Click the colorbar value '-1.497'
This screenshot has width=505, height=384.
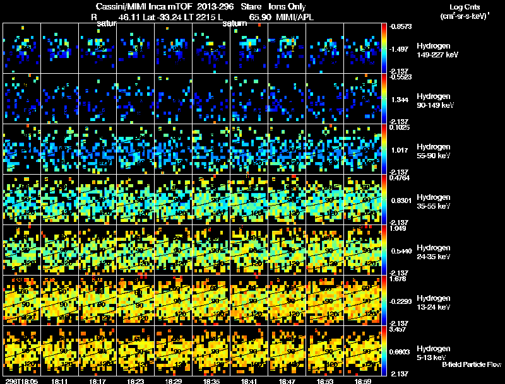click(x=399, y=49)
